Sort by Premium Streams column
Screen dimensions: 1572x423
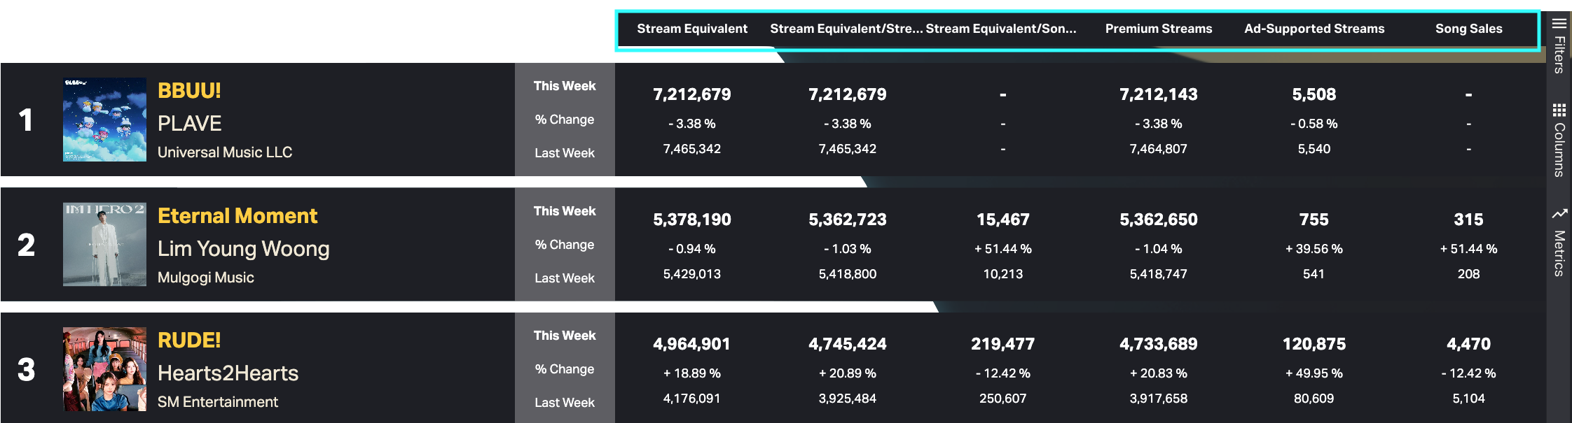pyautogui.click(x=1158, y=29)
